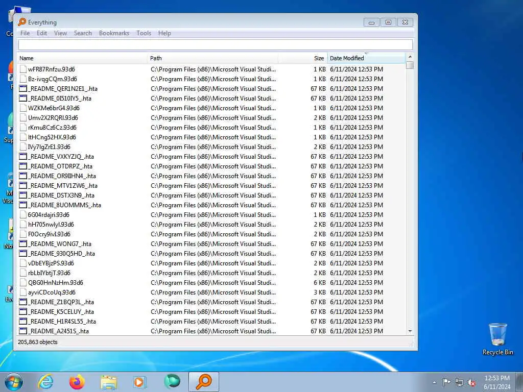This screenshot has width=523, height=392.
Task: Select file icon of rKmu8Cz6Cz.93d6
Action: [23, 127]
